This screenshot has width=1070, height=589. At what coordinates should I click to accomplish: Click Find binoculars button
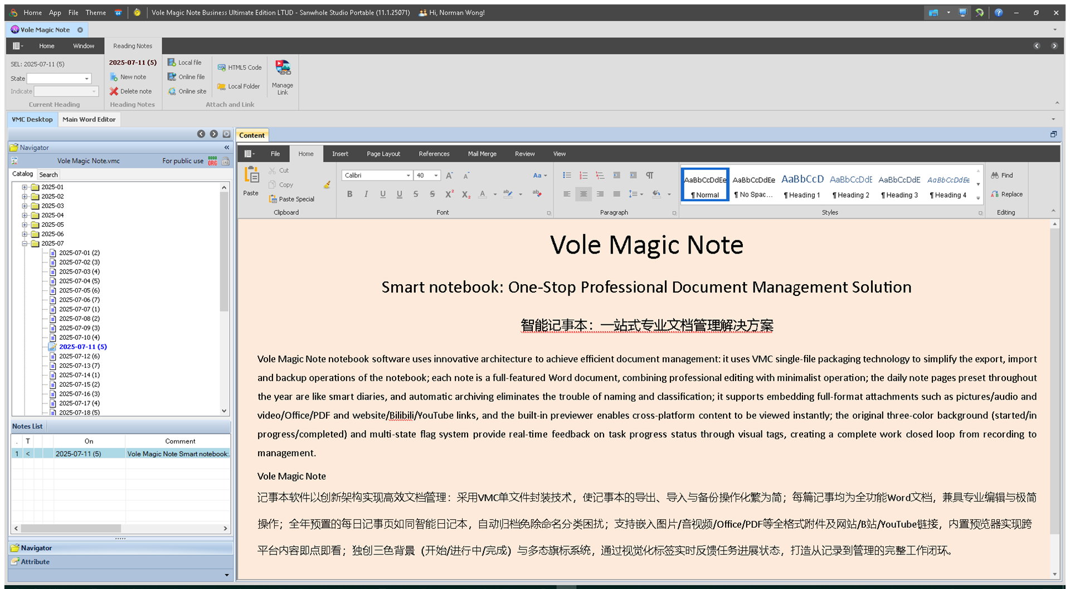click(x=1002, y=176)
